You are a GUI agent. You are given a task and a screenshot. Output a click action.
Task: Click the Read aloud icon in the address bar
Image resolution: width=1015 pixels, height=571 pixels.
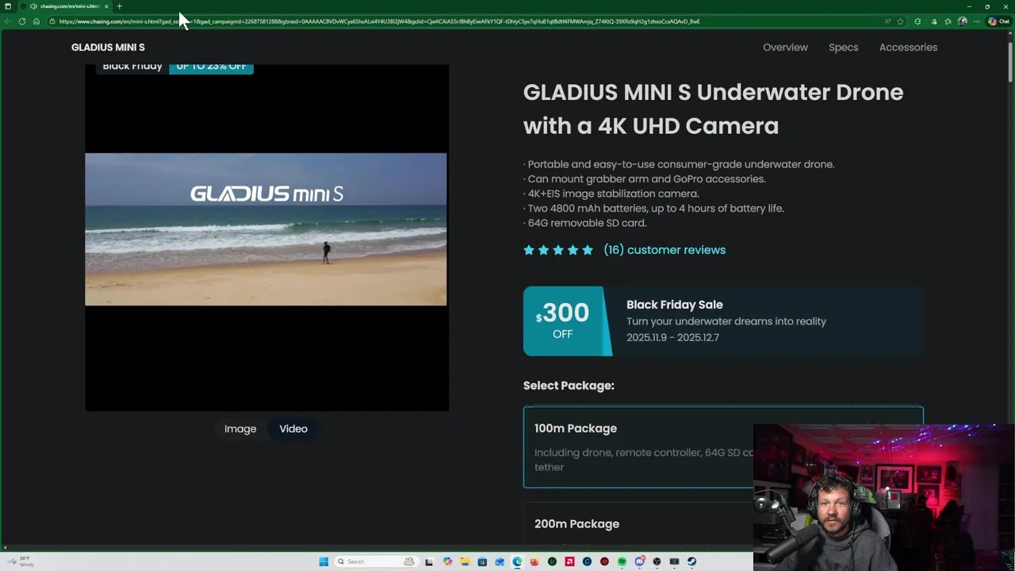click(x=887, y=21)
